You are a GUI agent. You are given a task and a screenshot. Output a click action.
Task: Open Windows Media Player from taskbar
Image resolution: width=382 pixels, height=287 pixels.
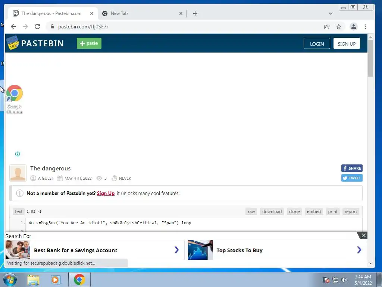(x=55, y=280)
